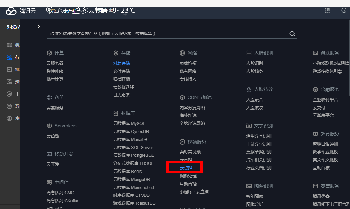Click the key management icon in sidebar
This screenshot has width=350, height=209.
click(x=9, y=118)
